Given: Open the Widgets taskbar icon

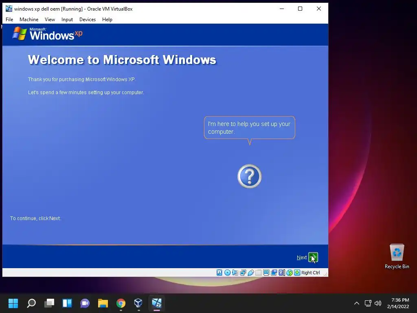Looking at the screenshot, I should coord(67,303).
